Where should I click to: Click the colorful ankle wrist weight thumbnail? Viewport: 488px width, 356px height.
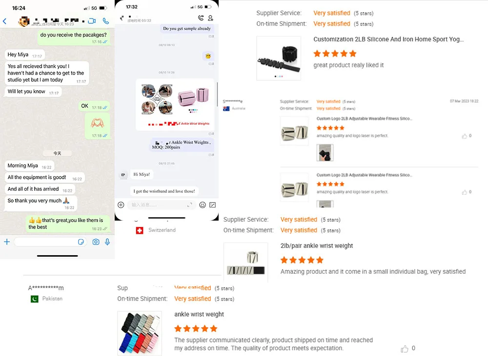(x=140, y=333)
